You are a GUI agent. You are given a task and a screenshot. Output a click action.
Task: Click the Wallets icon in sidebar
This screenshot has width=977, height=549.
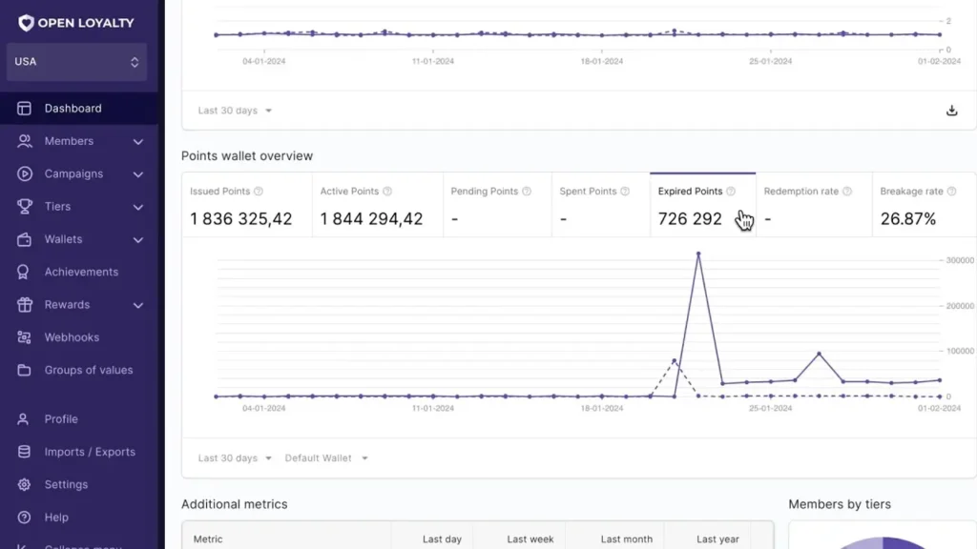(24, 239)
